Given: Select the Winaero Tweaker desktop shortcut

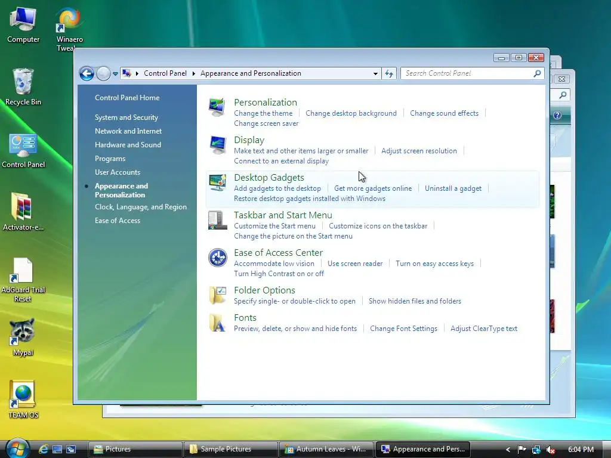Looking at the screenshot, I should 69,29.
